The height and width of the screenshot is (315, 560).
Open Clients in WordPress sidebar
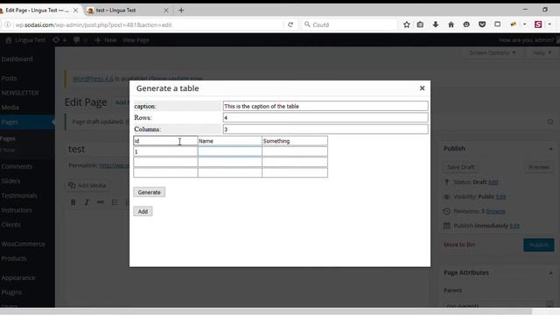coord(10,225)
